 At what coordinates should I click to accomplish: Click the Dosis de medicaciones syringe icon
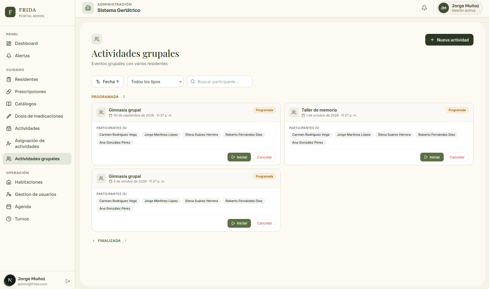coord(9,116)
